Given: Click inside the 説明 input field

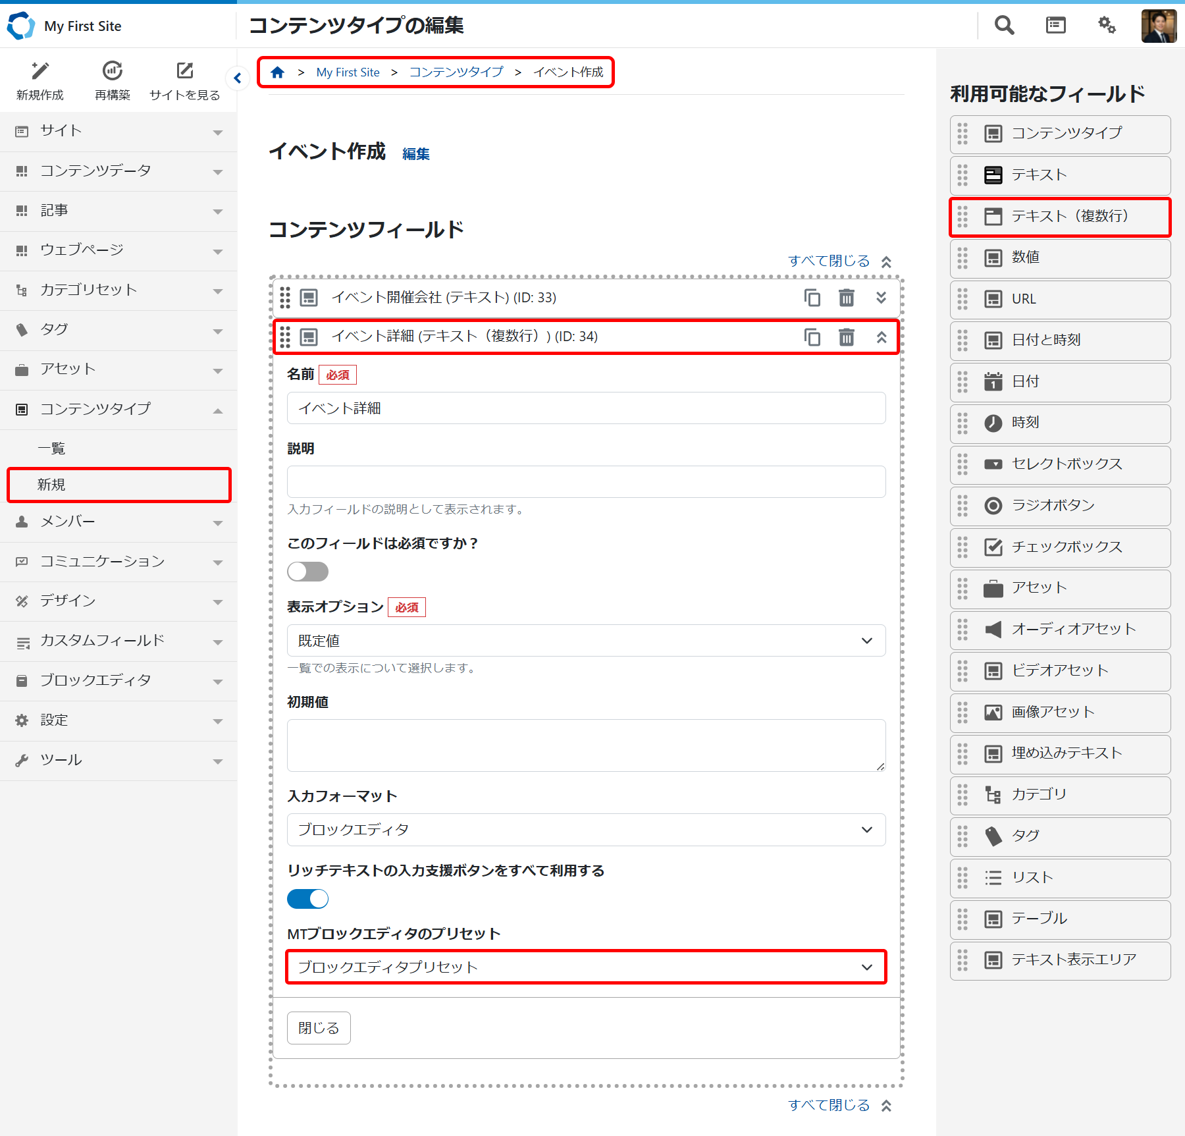Looking at the screenshot, I should [586, 481].
